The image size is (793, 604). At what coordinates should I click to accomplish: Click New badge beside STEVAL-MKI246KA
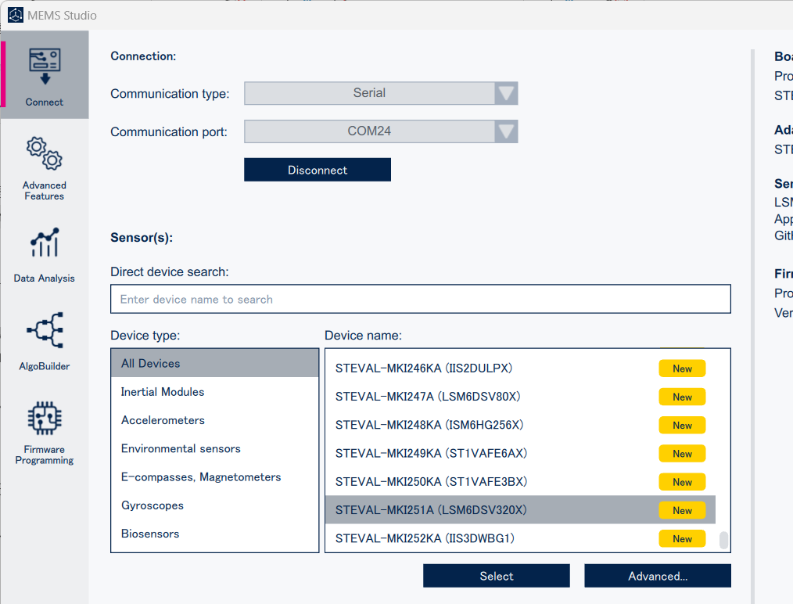[682, 369]
